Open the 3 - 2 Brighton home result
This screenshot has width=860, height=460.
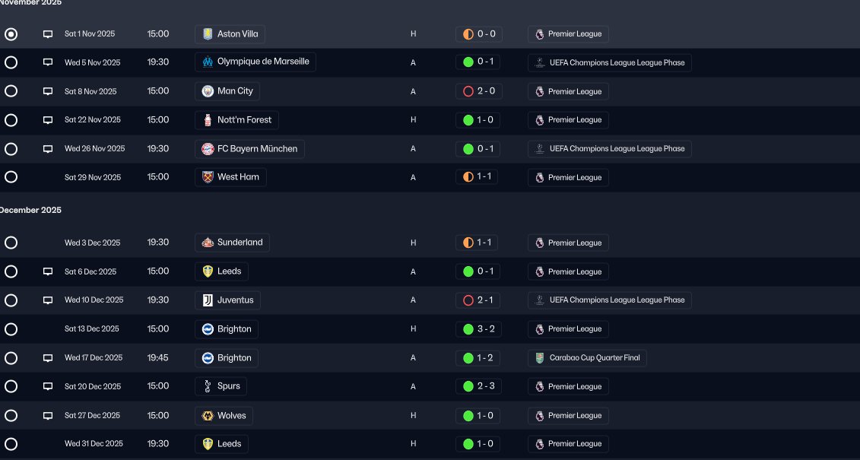point(479,329)
